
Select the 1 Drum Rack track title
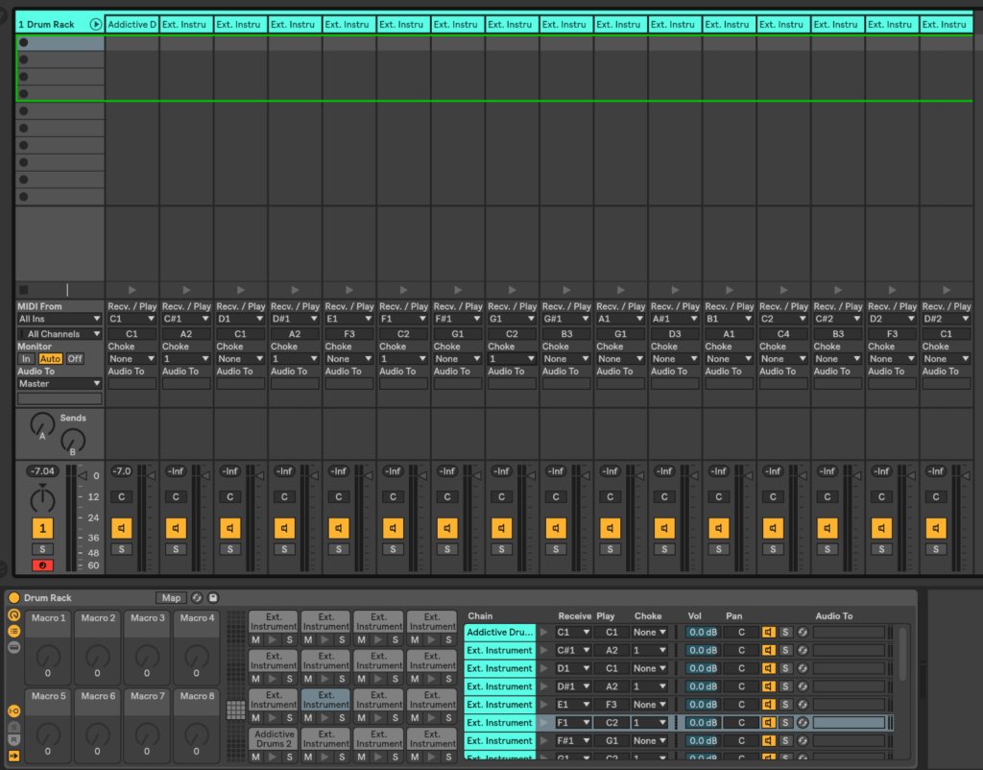click(x=48, y=24)
